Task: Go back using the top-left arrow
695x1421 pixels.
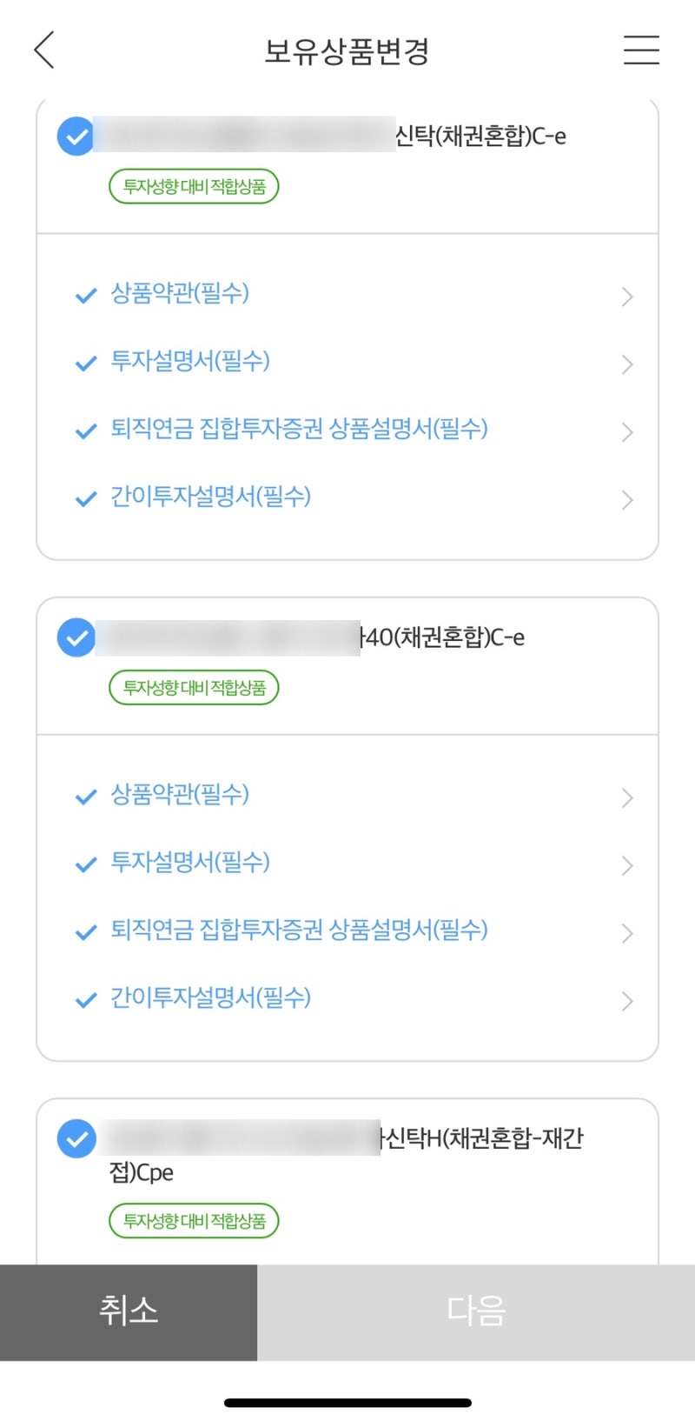Action: click(44, 50)
